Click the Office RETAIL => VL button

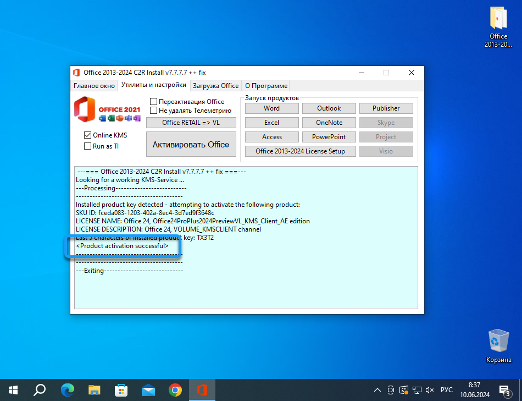pyautogui.click(x=191, y=123)
